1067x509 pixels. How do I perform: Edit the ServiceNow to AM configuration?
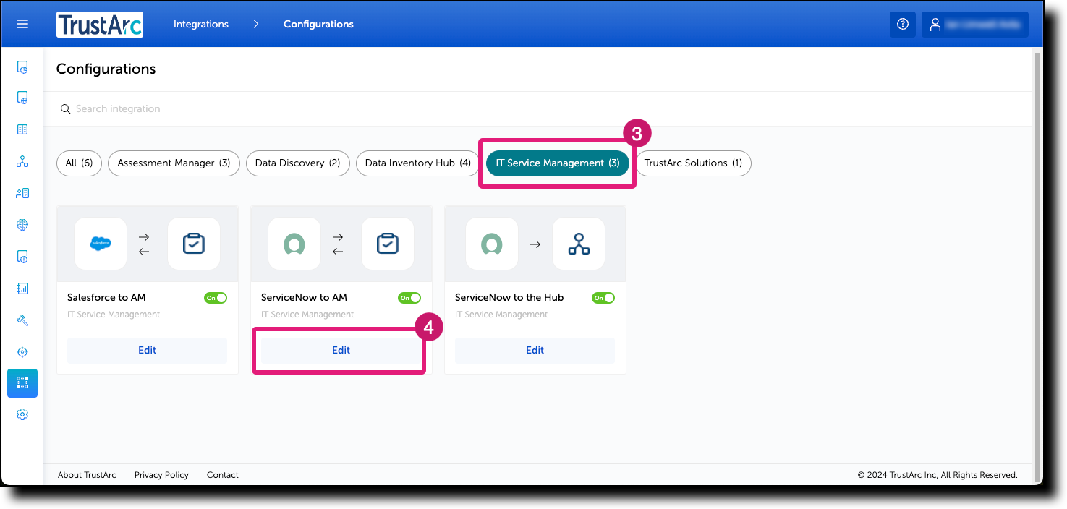click(x=340, y=350)
